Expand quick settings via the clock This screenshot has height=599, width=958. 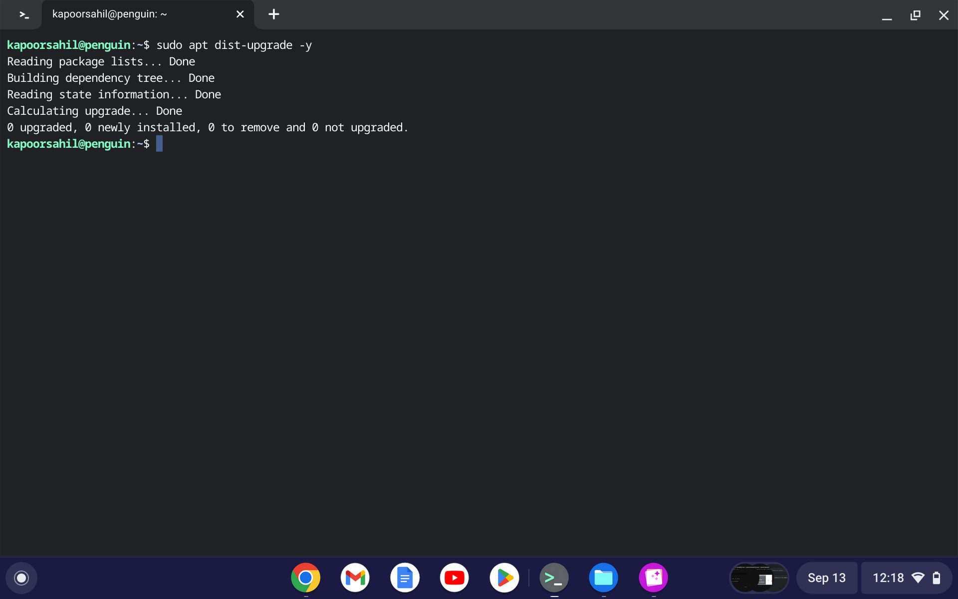pyautogui.click(x=889, y=578)
